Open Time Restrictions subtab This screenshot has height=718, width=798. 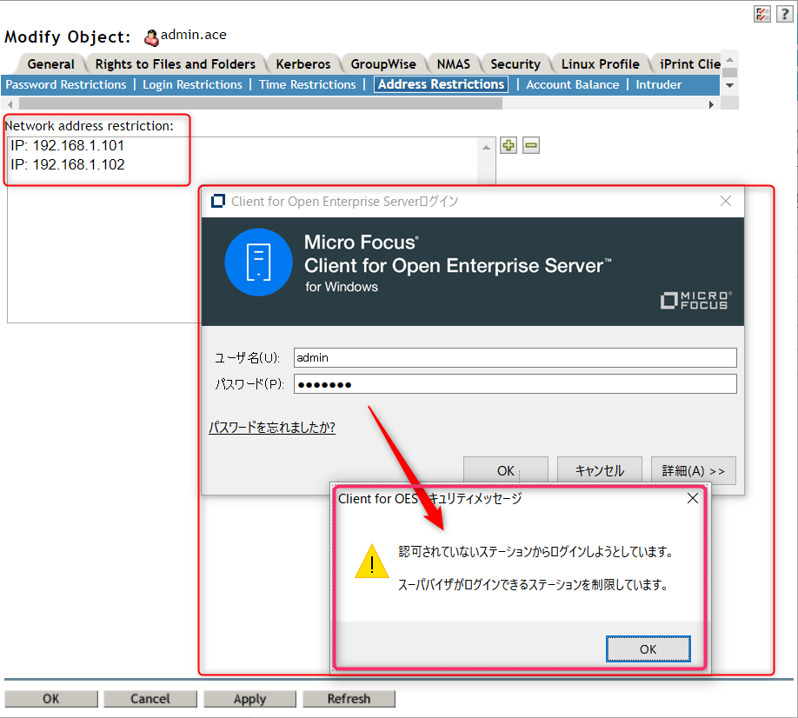308,84
